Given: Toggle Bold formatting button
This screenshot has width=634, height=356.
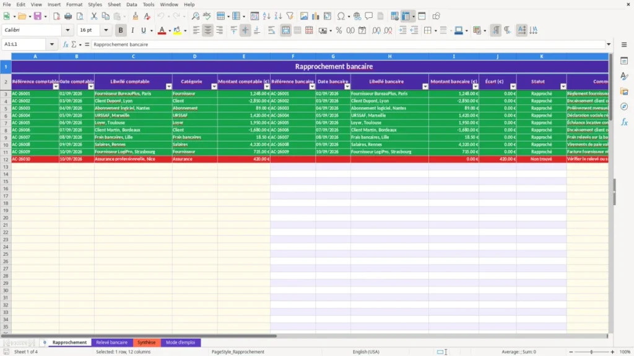Looking at the screenshot, I should tap(121, 30).
